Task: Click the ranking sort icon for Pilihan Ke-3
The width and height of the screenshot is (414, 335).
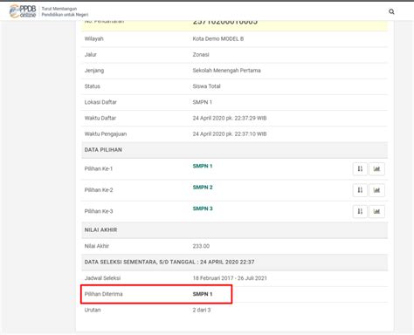Action: 360,211
